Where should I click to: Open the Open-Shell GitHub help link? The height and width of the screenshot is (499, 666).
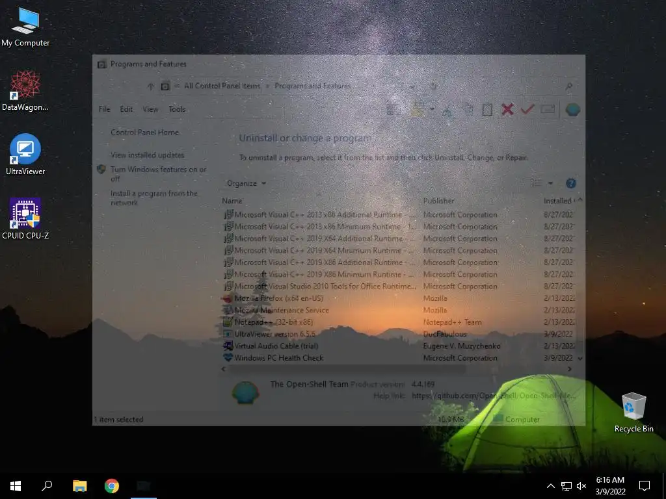(494, 396)
